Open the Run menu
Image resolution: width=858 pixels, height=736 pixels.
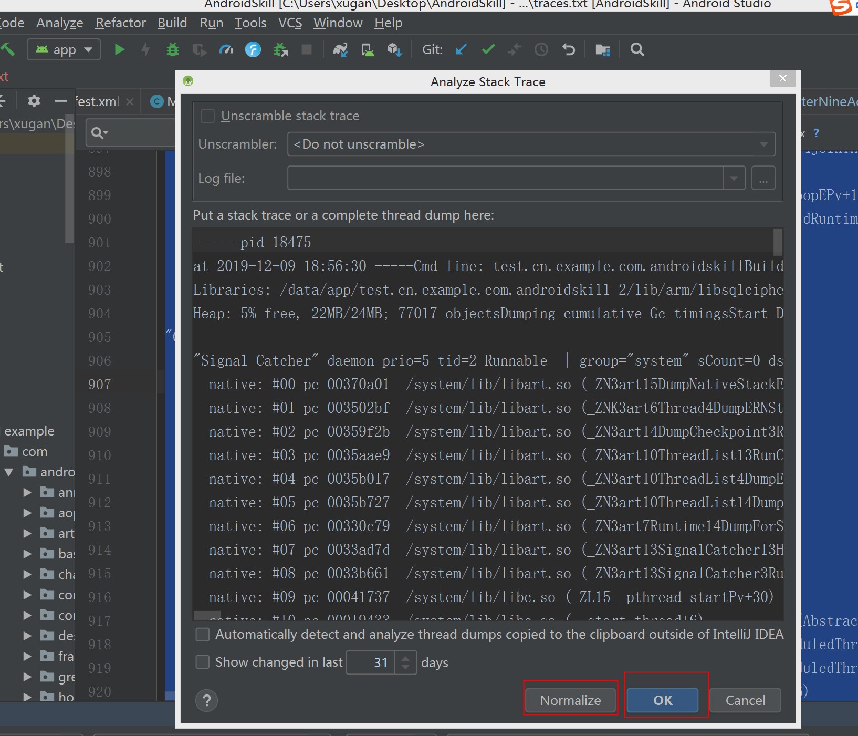[212, 23]
